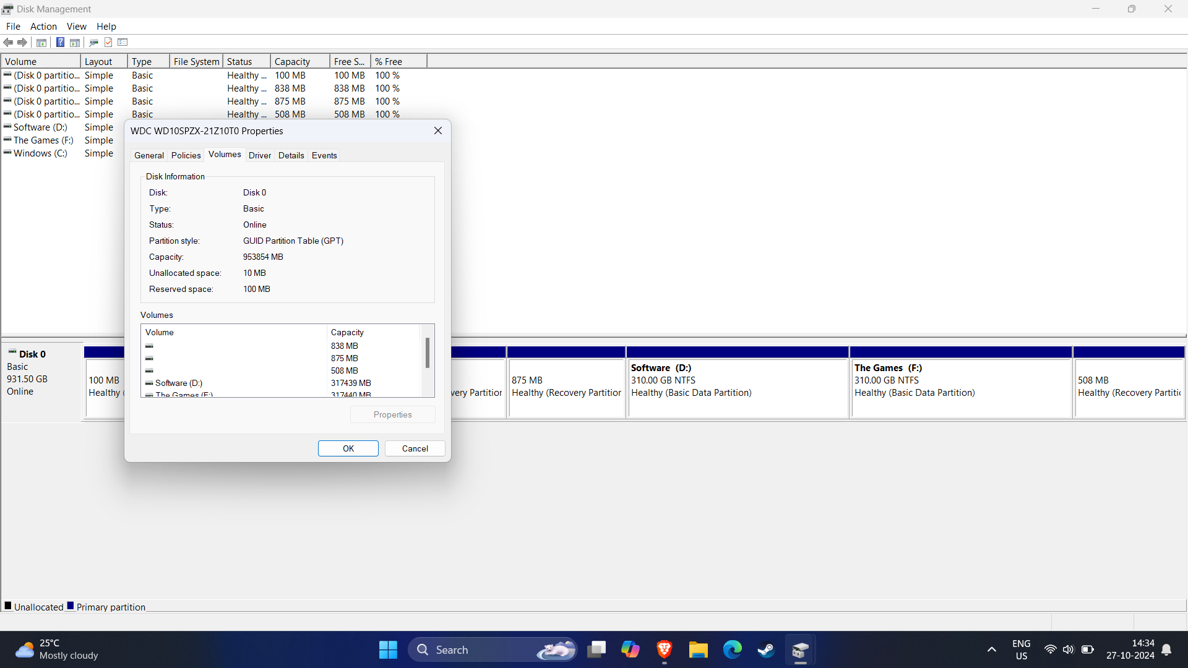Click the Search box in the taskbar
This screenshot has width=1188, height=668.
coord(483,649)
